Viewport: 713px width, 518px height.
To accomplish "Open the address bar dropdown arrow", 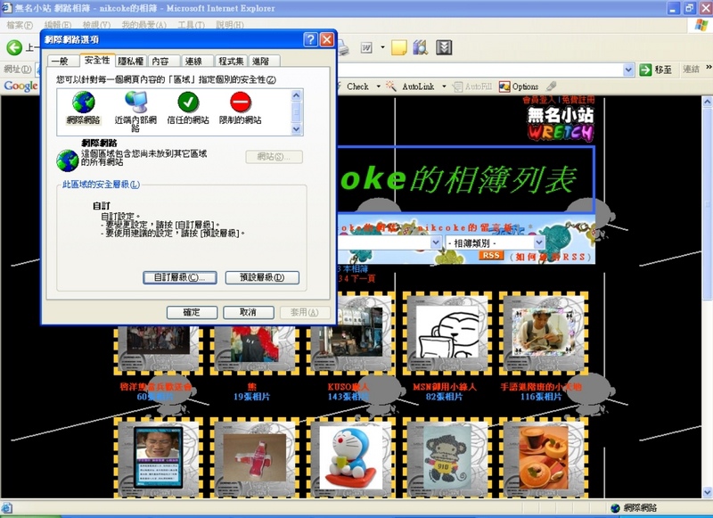I will (x=628, y=70).
